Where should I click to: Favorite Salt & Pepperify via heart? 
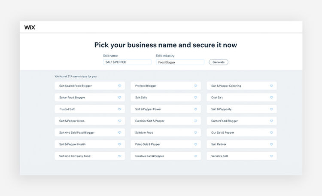coord(271,109)
